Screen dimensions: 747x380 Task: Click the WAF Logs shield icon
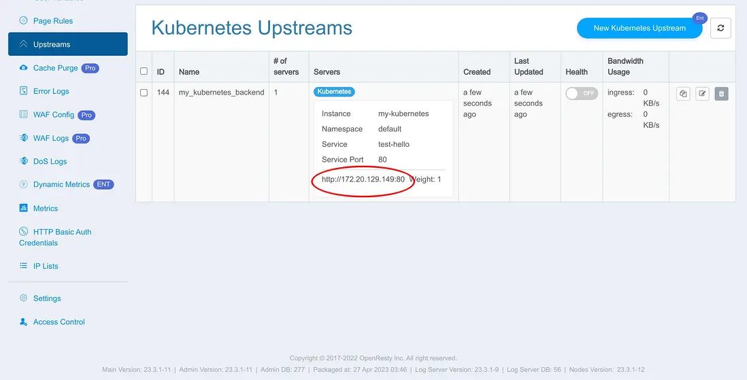click(23, 137)
